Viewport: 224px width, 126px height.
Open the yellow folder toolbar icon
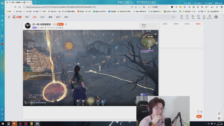point(180,7)
